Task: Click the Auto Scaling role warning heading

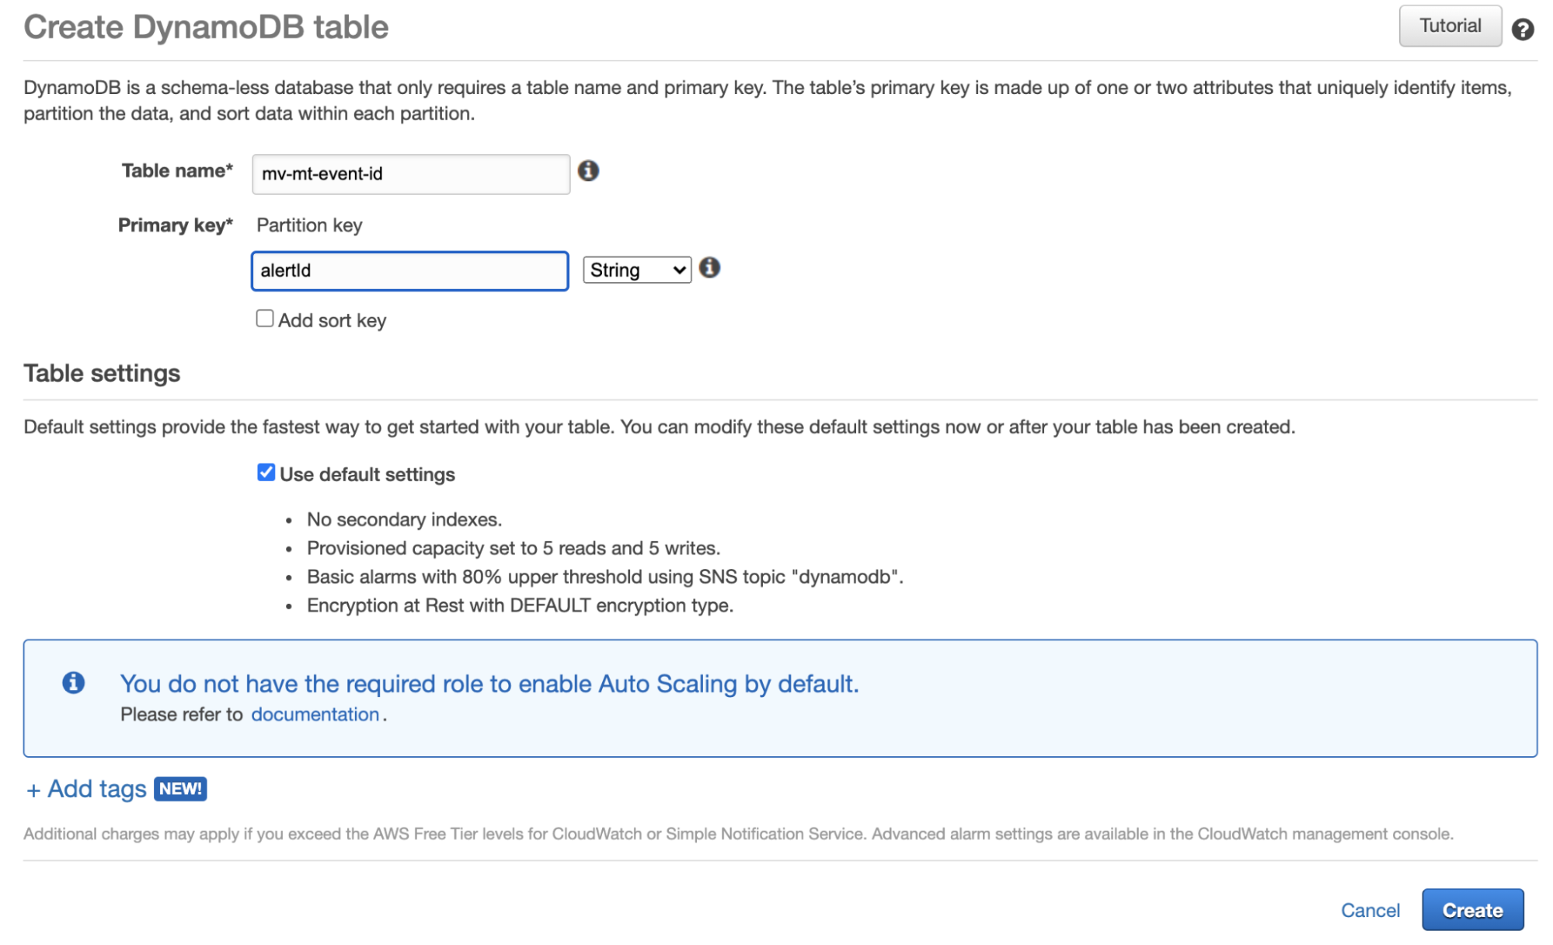Action: pyautogui.click(x=489, y=683)
